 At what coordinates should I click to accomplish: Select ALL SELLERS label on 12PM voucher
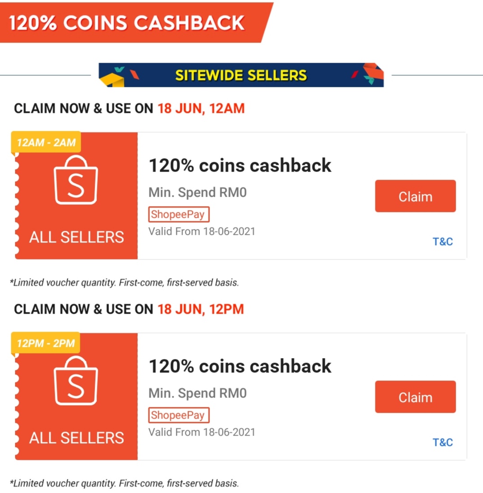(x=77, y=437)
